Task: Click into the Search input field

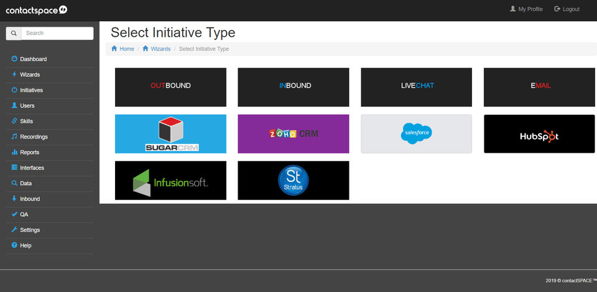Action: pos(57,34)
